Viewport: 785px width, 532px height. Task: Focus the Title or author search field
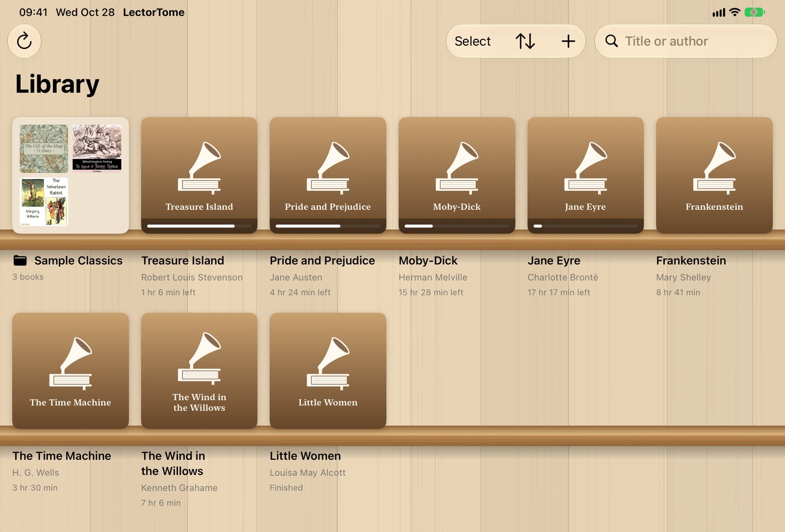coord(686,41)
